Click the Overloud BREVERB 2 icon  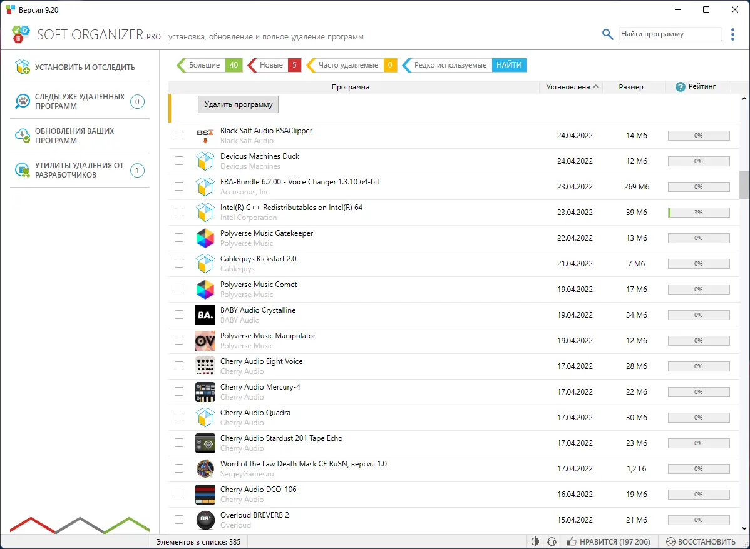205,520
